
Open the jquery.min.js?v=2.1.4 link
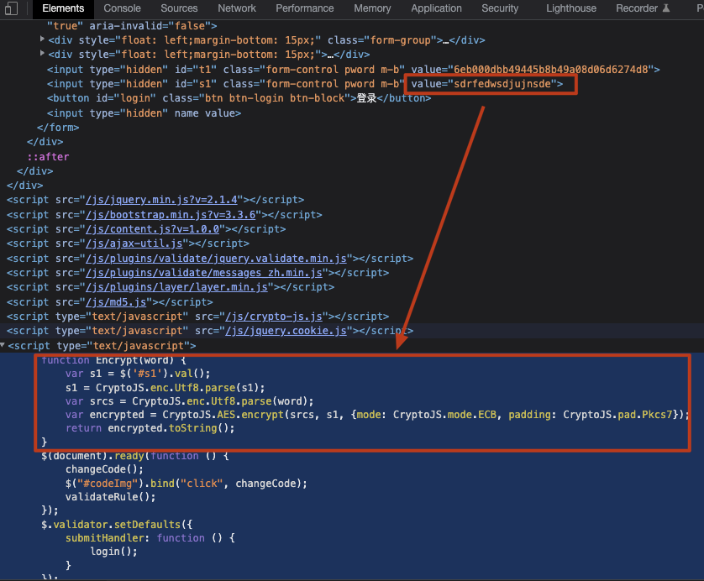click(x=161, y=200)
